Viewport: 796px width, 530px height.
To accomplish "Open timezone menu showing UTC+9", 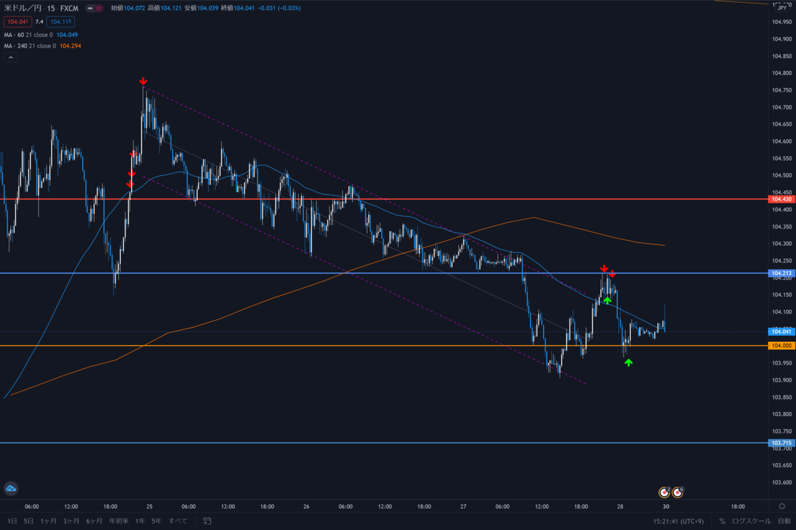I will [x=680, y=521].
